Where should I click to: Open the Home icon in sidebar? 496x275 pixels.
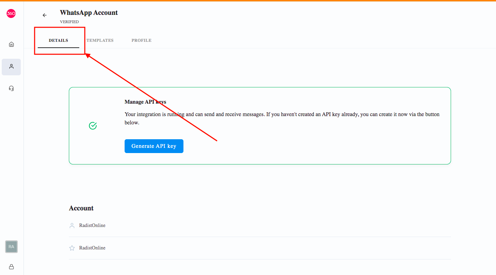11,44
